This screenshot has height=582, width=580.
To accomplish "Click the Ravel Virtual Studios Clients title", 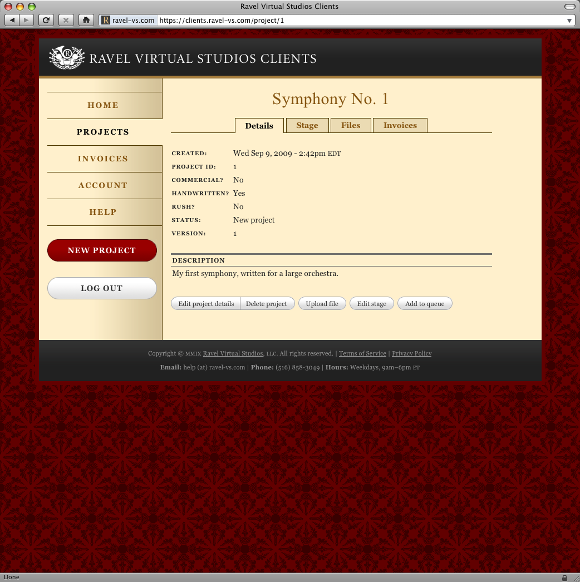I will [x=203, y=58].
